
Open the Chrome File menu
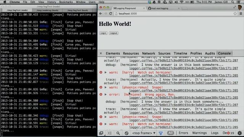tap(25, 2)
